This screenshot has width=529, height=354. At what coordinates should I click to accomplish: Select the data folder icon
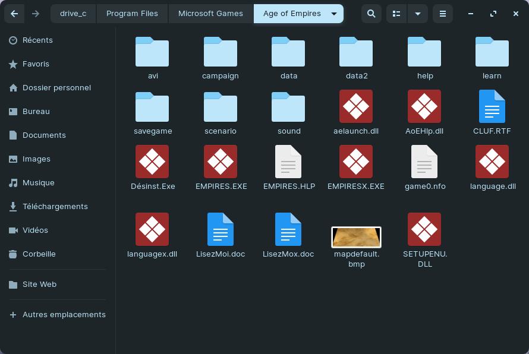[288, 52]
